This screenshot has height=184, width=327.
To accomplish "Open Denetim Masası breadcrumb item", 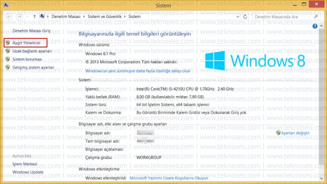I will 66,16.
